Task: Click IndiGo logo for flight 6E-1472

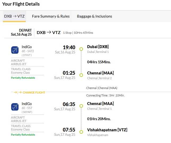Action: (15, 50)
